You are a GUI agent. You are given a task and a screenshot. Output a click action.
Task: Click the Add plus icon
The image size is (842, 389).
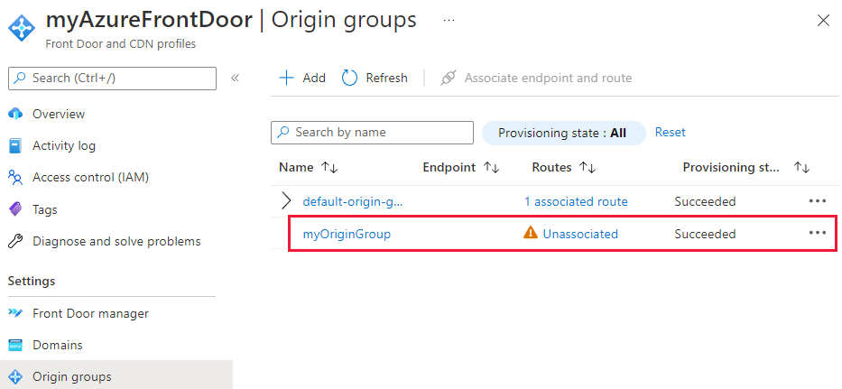click(287, 79)
